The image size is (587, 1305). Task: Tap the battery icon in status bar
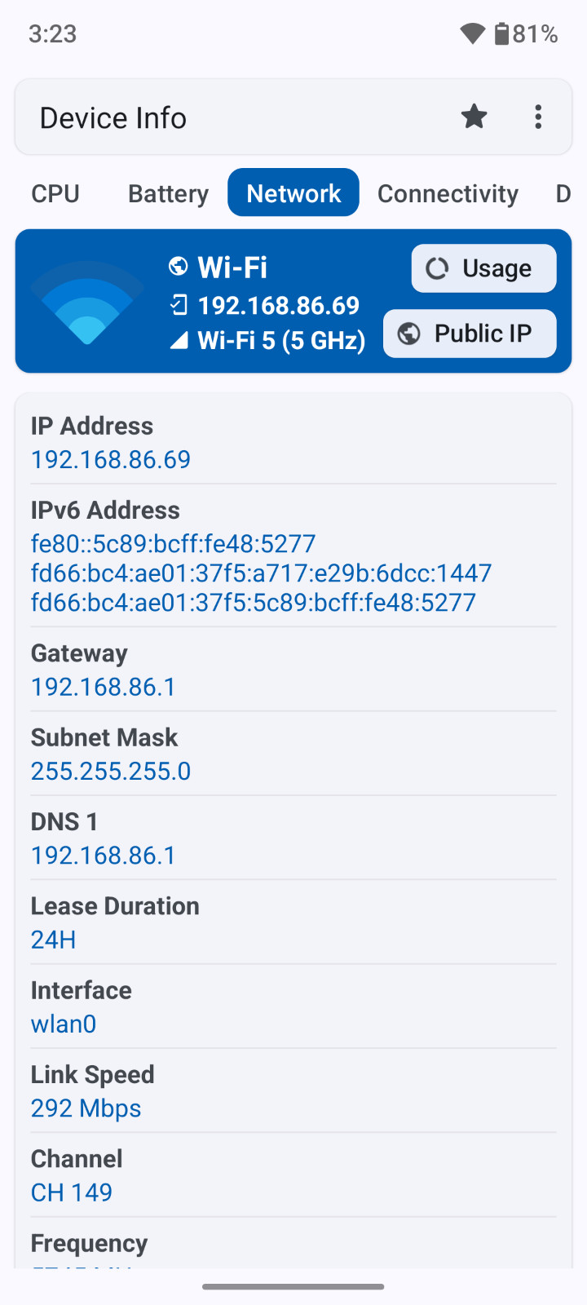tap(501, 33)
